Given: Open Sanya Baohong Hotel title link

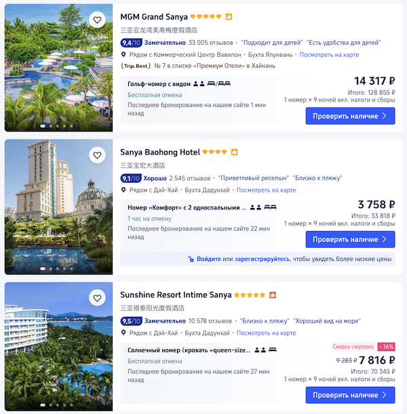Looking at the screenshot, I should coord(159,152).
